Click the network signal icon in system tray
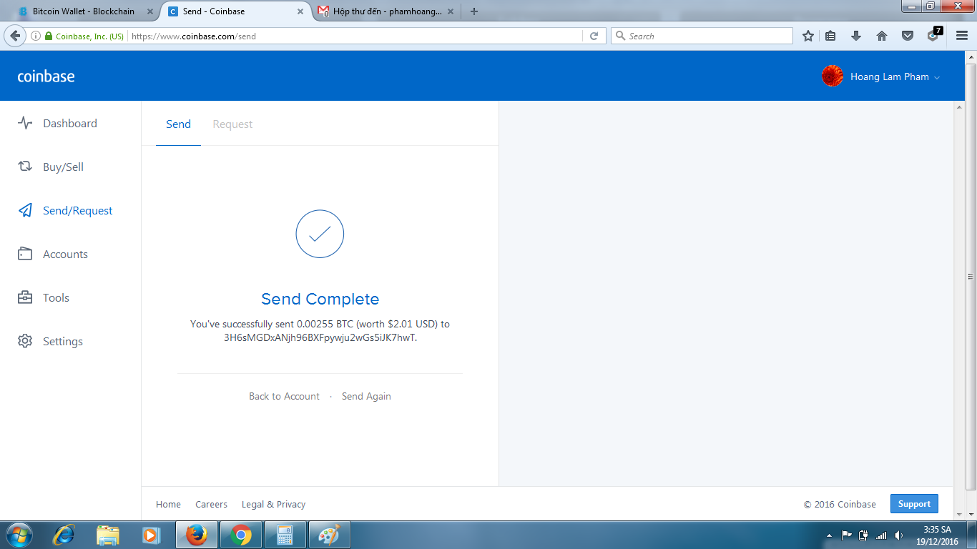This screenshot has height=549, width=977. coord(881,535)
